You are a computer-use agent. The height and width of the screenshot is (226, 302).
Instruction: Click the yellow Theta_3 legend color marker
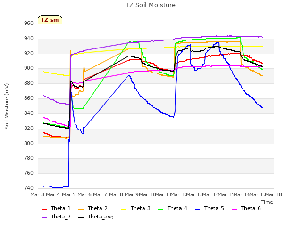pyautogui.click(x=124, y=209)
